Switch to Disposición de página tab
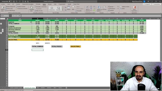Viewport: 162px width, 91px height. pos(28,4)
